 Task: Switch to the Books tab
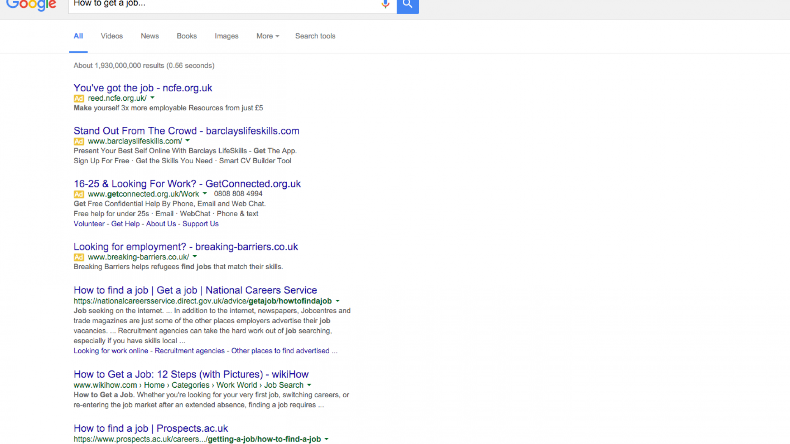tap(187, 36)
